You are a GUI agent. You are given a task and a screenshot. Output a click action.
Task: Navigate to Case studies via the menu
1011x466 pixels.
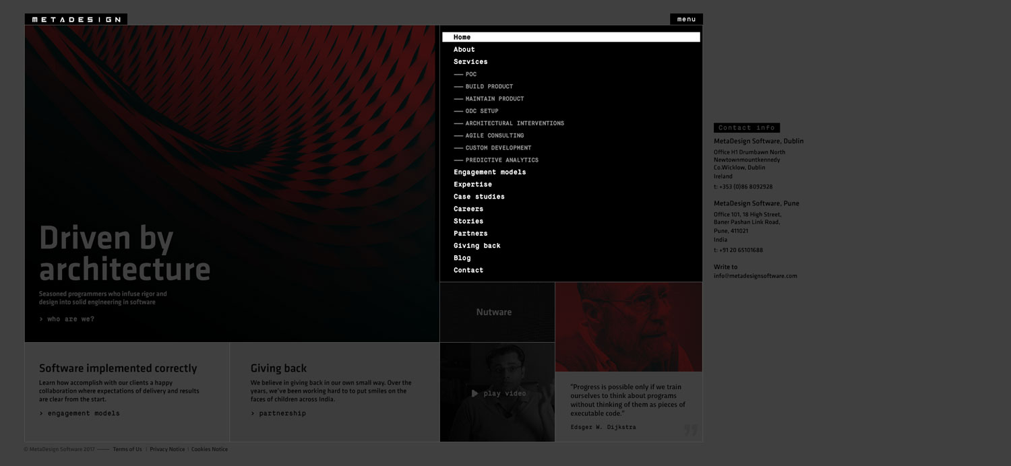click(x=479, y=196)
